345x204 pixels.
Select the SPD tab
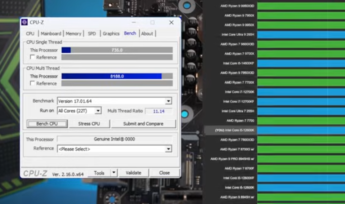tap(92, 34)
